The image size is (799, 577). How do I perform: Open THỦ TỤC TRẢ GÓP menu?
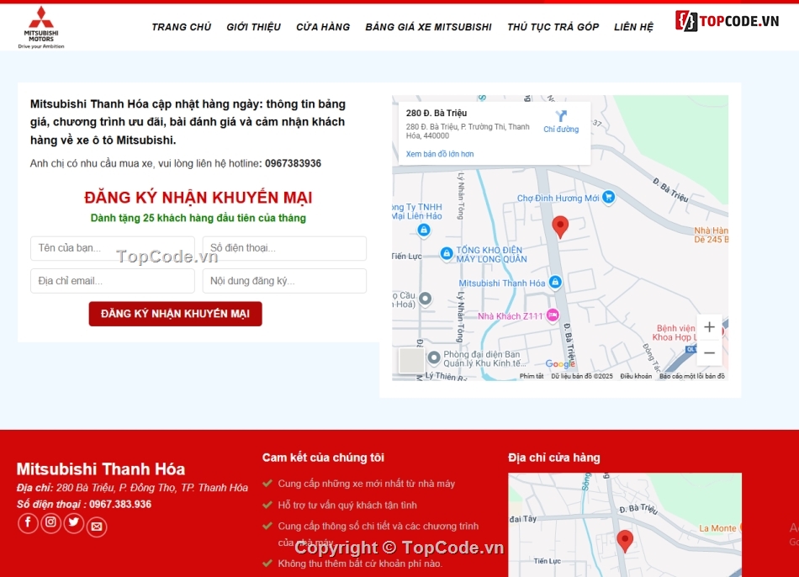(553, 27)
